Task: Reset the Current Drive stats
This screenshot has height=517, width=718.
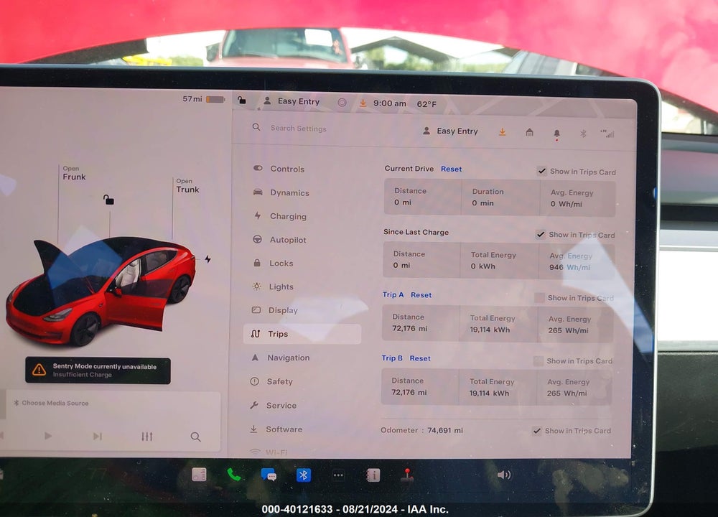Action: coord(451,169)
